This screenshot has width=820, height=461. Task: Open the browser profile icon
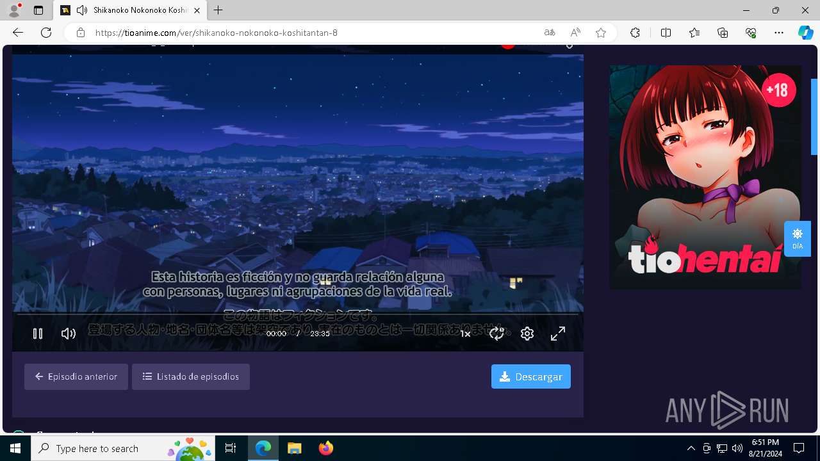14,10
